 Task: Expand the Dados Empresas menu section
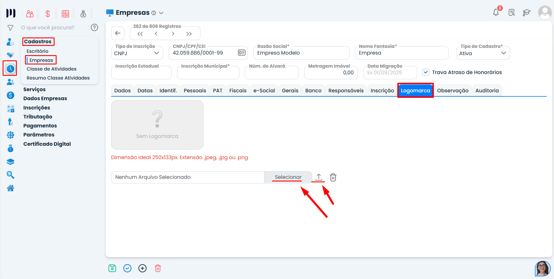point(45,98)
